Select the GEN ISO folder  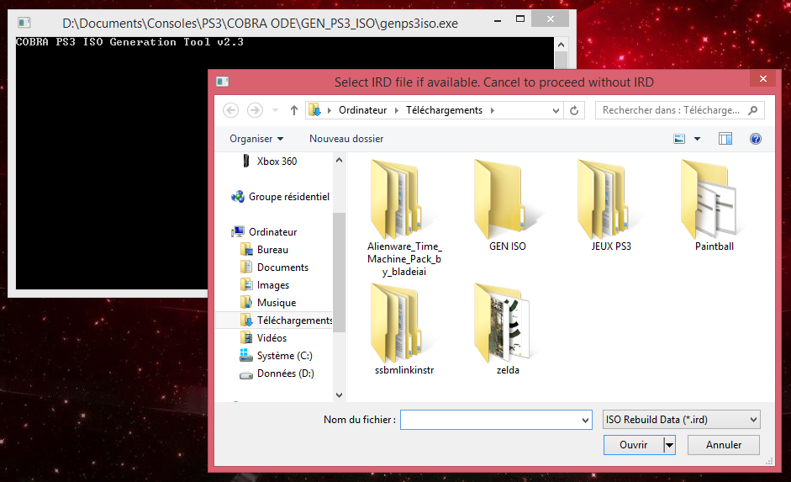click(508, 206)
